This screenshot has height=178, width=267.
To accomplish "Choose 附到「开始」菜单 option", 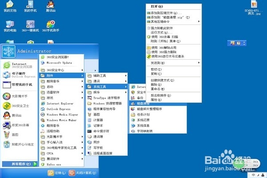I will tap(174, 41).
